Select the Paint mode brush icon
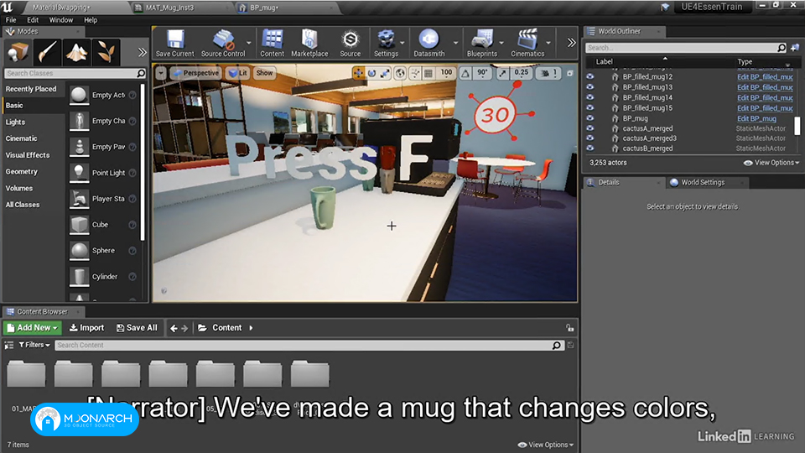The image size is (805, 453). pyautogui.click(x=47, y=52)
